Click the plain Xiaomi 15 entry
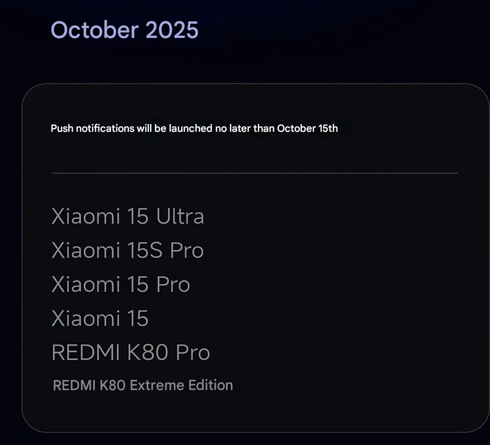The width and height of the screenshot is (490, 445). (100, 319)
